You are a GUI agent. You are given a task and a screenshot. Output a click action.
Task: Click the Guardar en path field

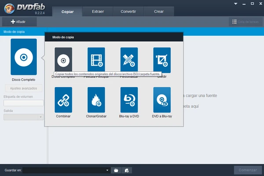pos(66,170)
